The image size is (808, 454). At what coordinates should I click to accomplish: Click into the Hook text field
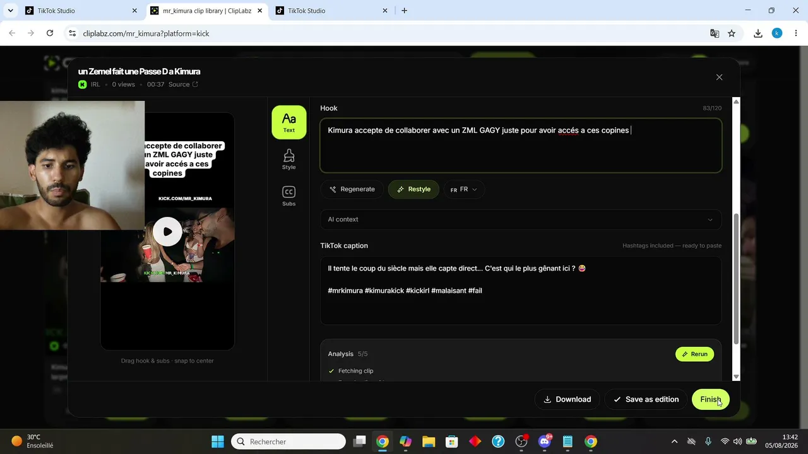pyautogui.click(x=521, y=145)
